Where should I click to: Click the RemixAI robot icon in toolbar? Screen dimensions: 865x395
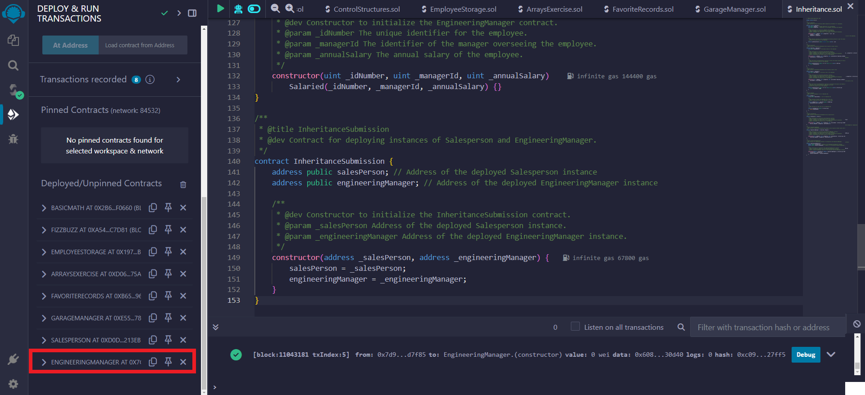(x=238, y=9)
